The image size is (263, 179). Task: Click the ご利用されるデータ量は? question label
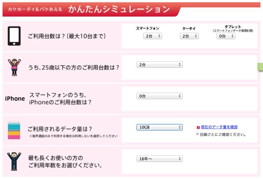tap(60, 129)
